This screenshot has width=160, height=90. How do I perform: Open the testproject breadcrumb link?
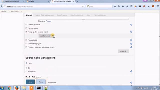tap(15, 11)
